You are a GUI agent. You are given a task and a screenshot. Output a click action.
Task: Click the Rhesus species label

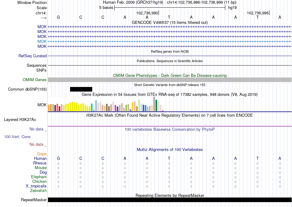tap(40, 163)
